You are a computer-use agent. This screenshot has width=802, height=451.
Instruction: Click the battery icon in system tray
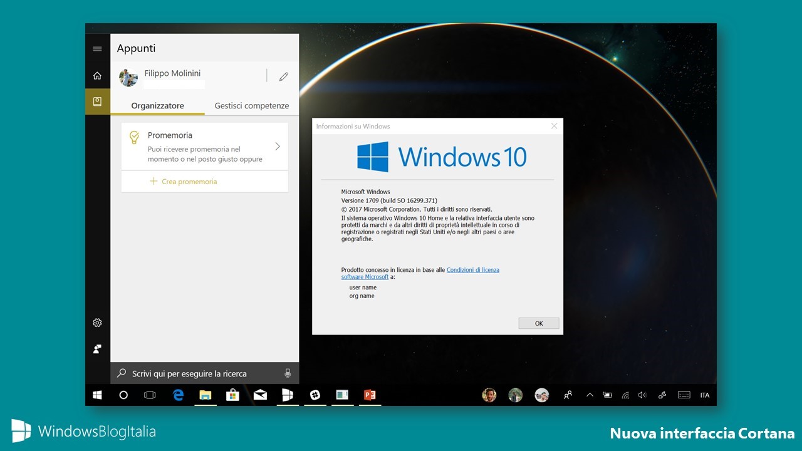[607, 395]
